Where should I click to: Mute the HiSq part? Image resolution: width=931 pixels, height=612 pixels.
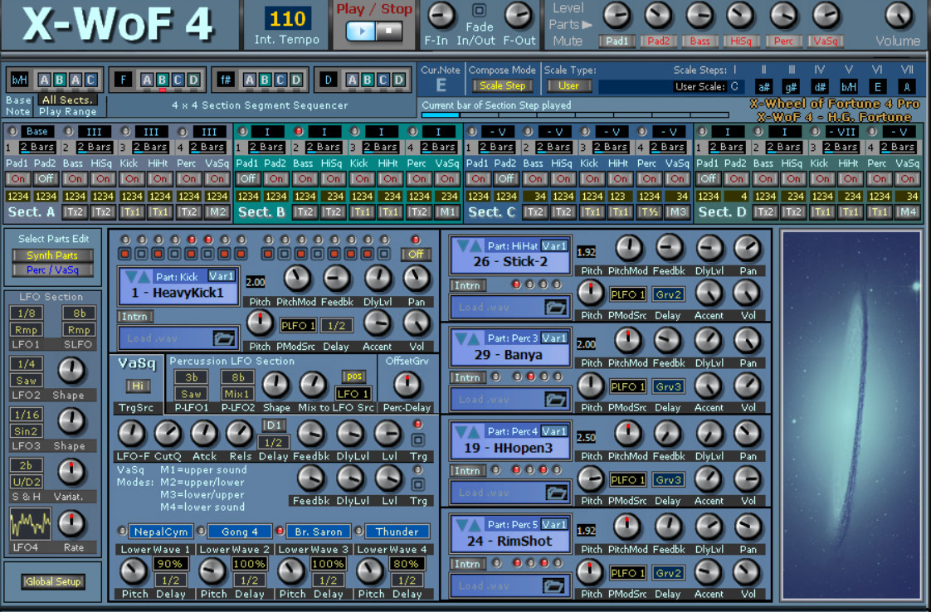coord(741,41)
